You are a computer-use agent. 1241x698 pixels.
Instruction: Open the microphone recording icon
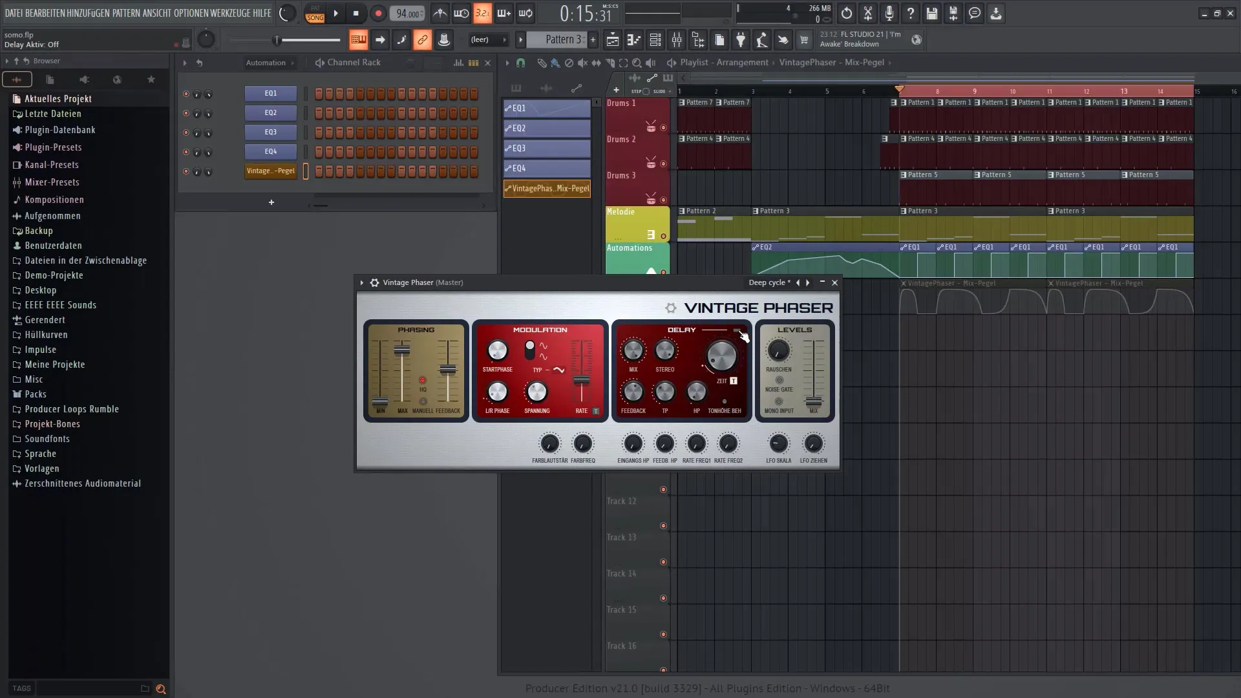click(x=889, y=13)
